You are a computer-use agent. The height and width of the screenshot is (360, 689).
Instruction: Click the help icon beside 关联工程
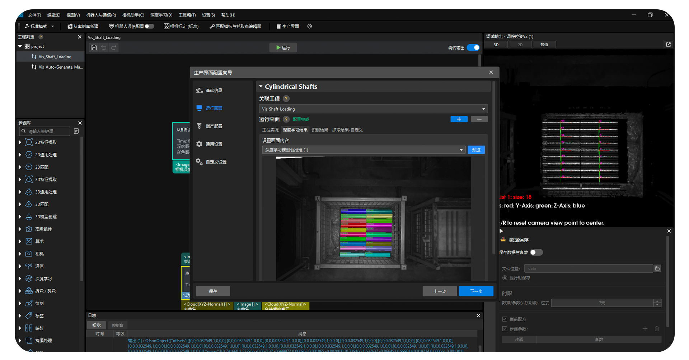tap(286, 99)
